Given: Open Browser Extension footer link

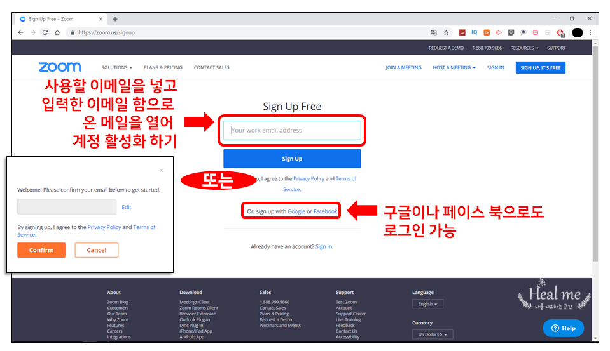Looking at the screenshot, I should coord(198,314).
